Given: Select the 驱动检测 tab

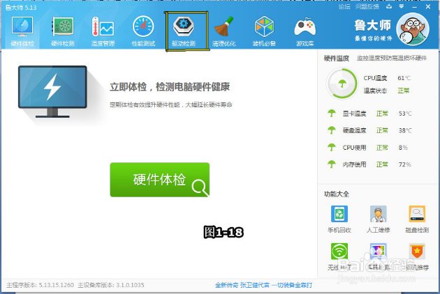Looking at the screenshot, I should [x=184, y=31].
